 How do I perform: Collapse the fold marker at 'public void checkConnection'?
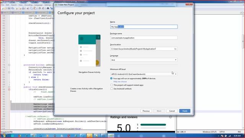pos(9,87)
